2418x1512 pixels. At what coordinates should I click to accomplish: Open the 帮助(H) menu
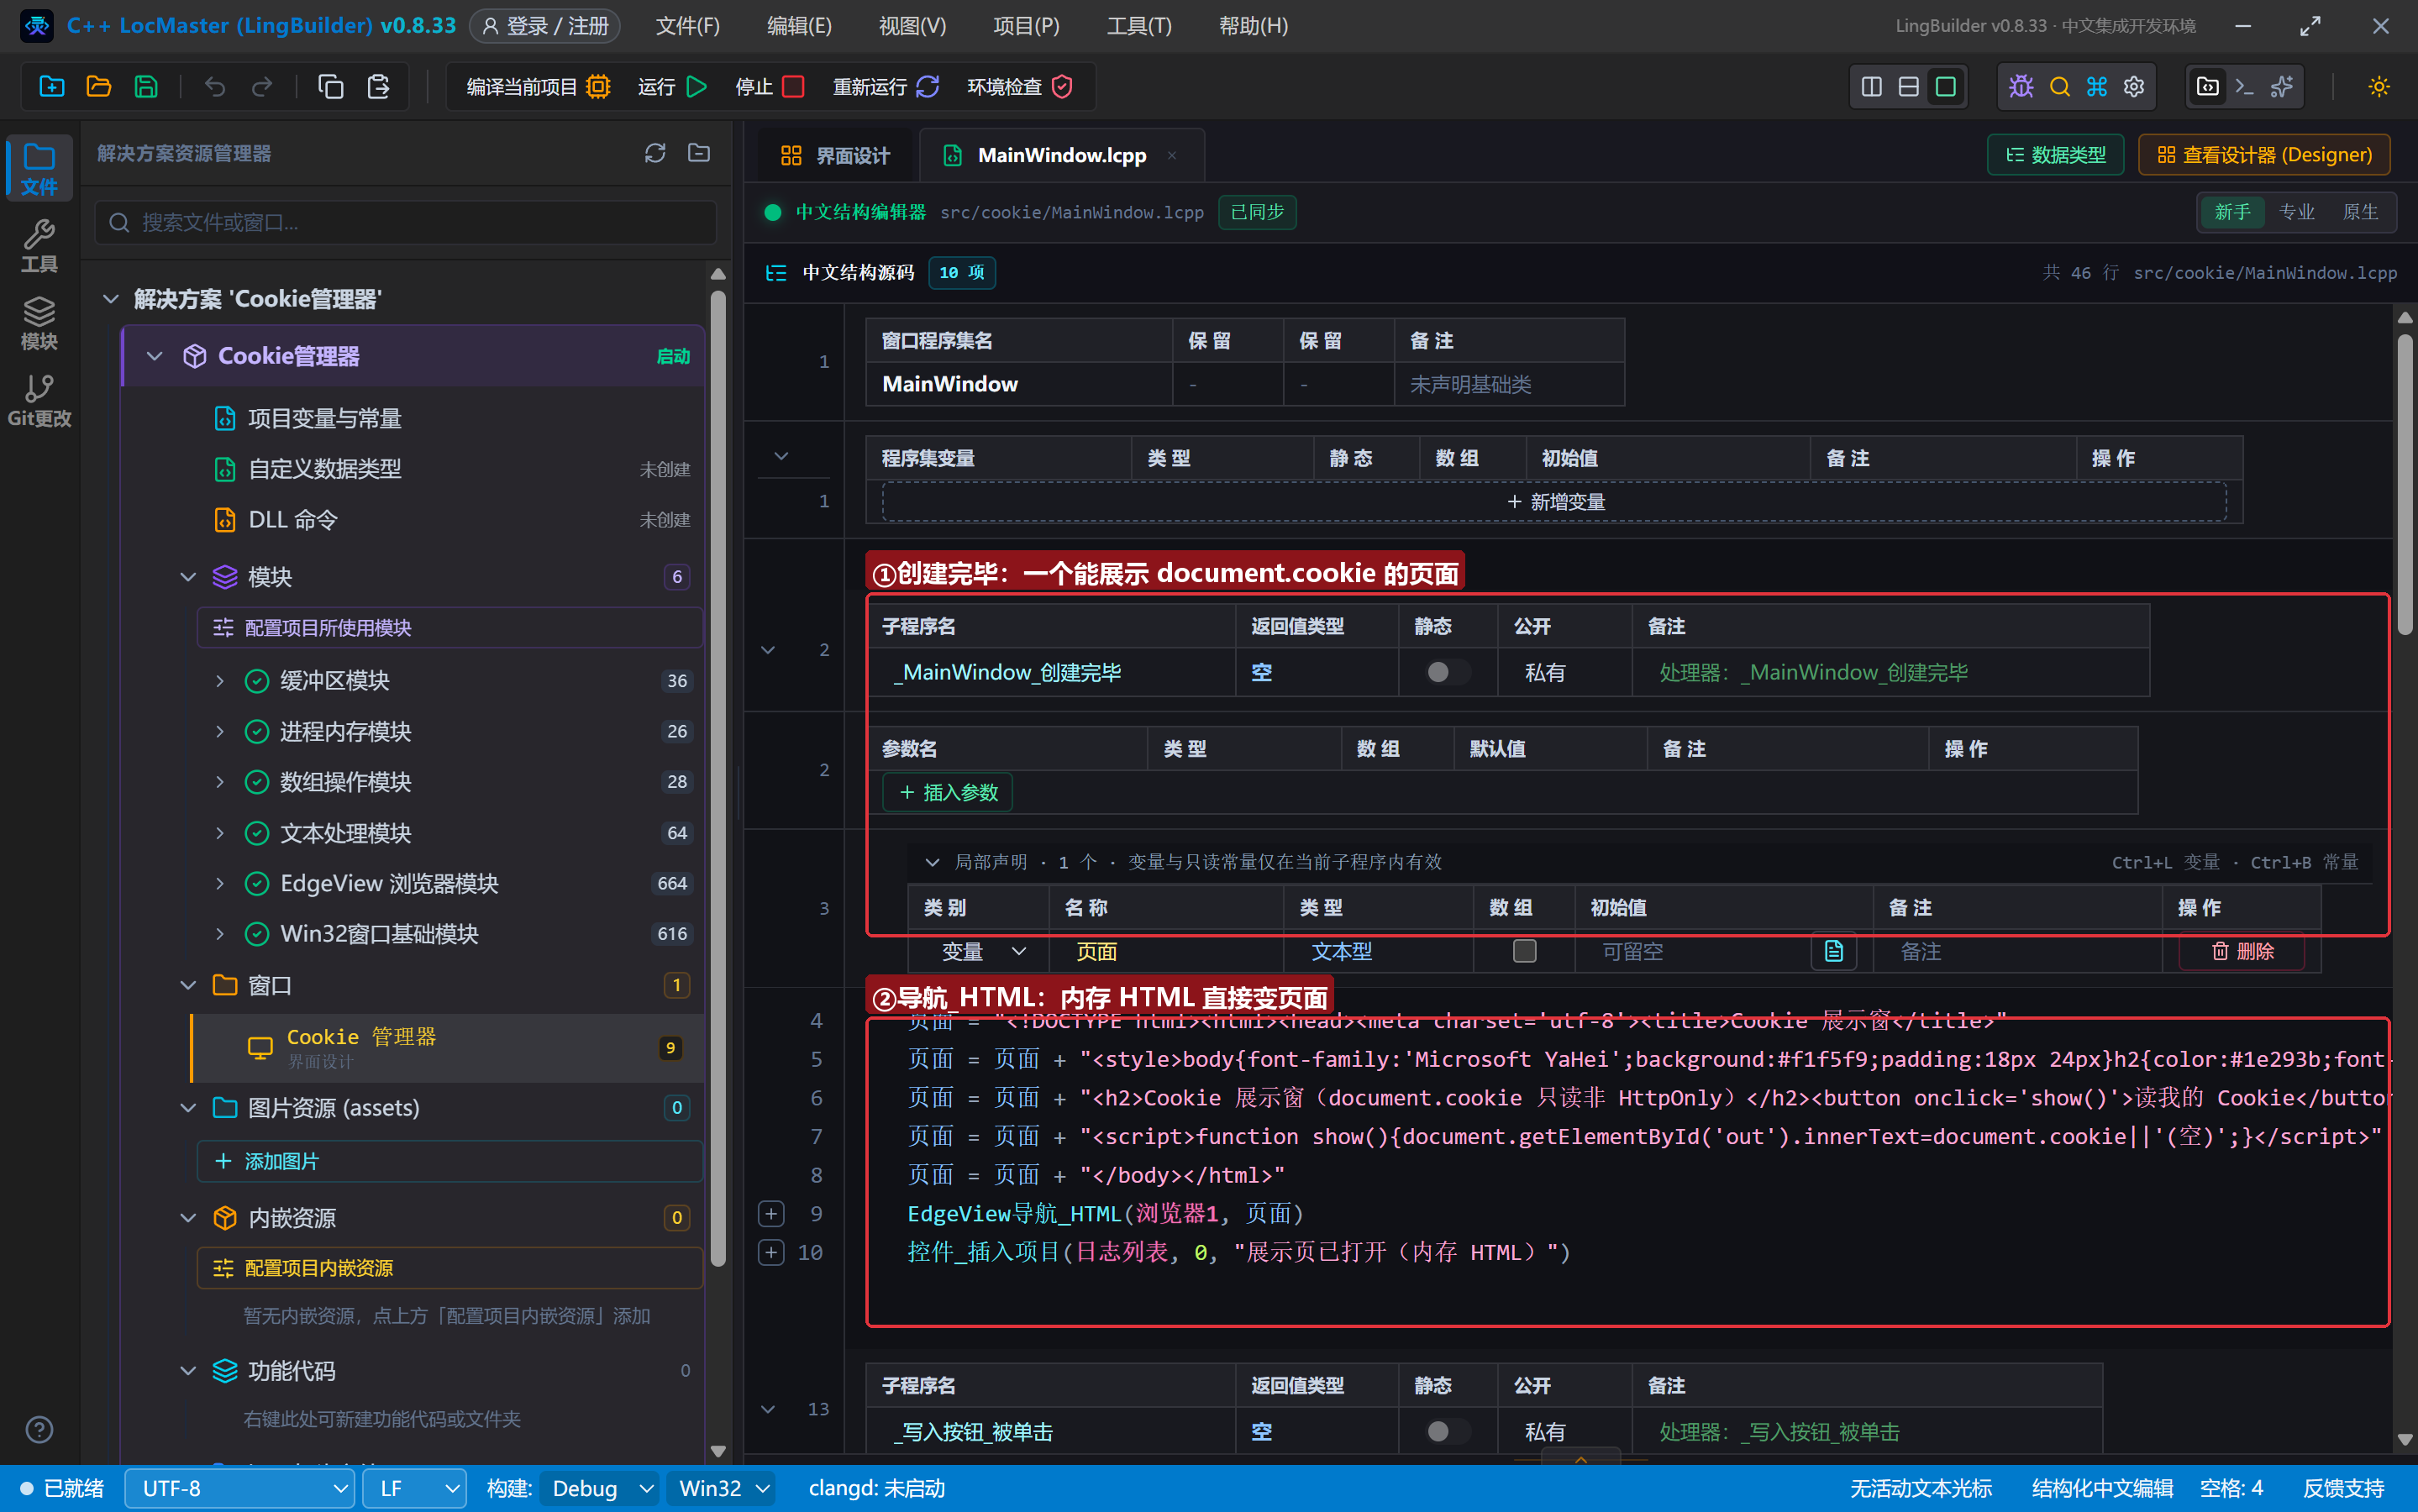pyautogui.click(x=1253, y=26)
